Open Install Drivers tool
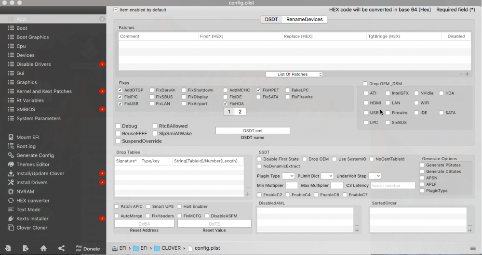This screenshot has height=255, width=482. (x=27, y=182)
